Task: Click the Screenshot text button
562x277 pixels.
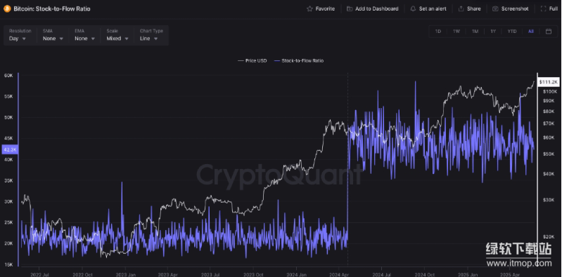Action: [x=515, y=8]
